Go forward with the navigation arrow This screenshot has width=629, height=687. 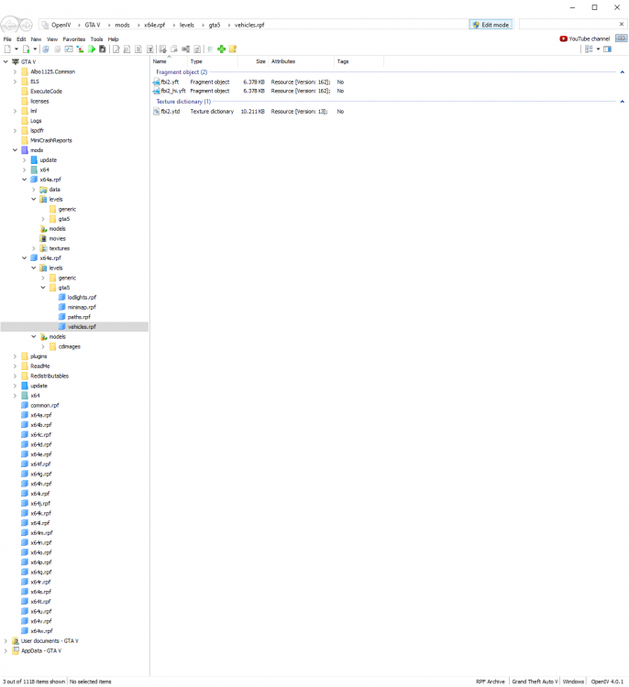click(x=26, y=25)
